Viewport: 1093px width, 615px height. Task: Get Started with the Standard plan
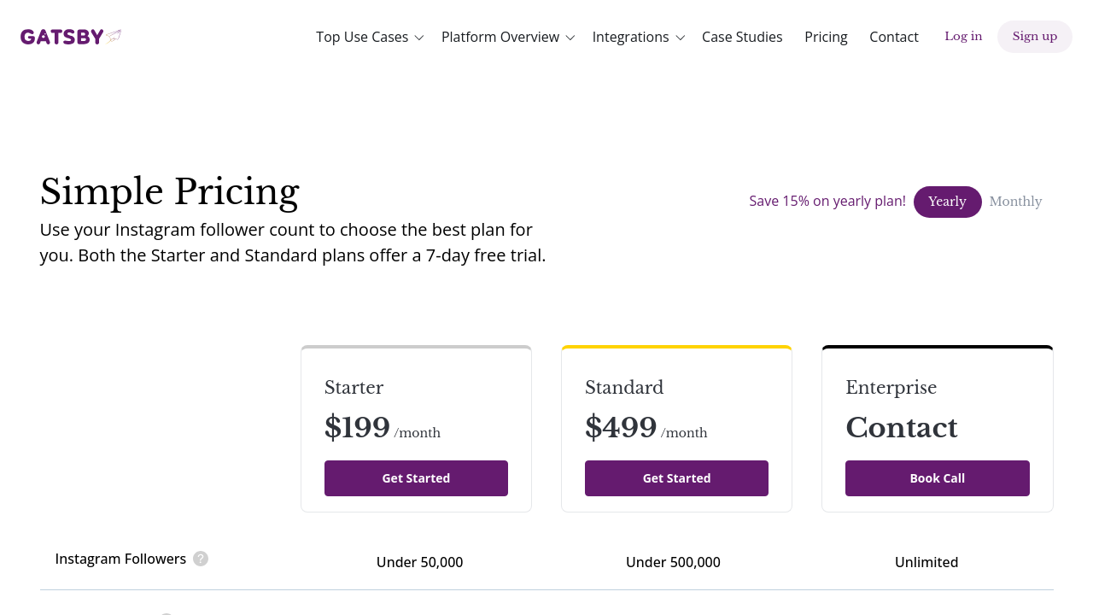coord(676,478)
